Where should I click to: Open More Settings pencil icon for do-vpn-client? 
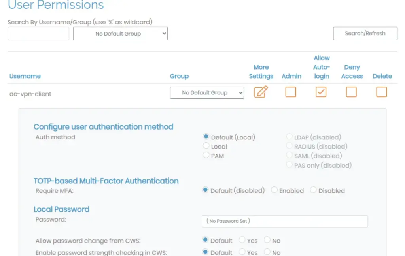261,92
